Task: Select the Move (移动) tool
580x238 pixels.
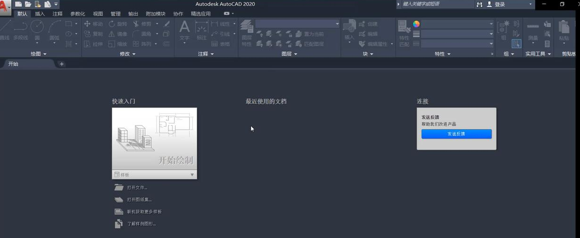Action: (93, 24)
